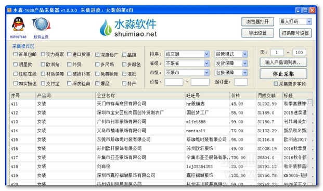The image size is (323, 191).
Task: Sort by the 价格 column header
Action: pos(243,96)
